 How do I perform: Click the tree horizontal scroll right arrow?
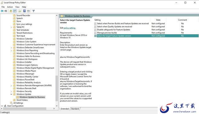click(54, 109)
